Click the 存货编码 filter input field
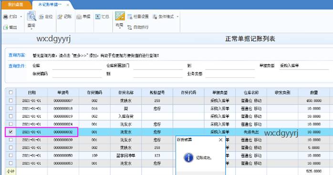The width and height of the screenshot is (333, 175). [x=77, y=74]
